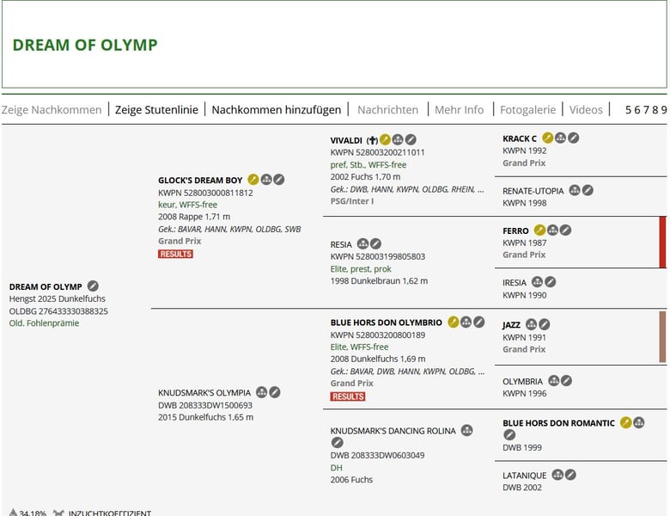Click RESULTS button under GLOCK'S DREAM BOY
Viewport: 670px width, 516px height.
(x=175, y=254)
